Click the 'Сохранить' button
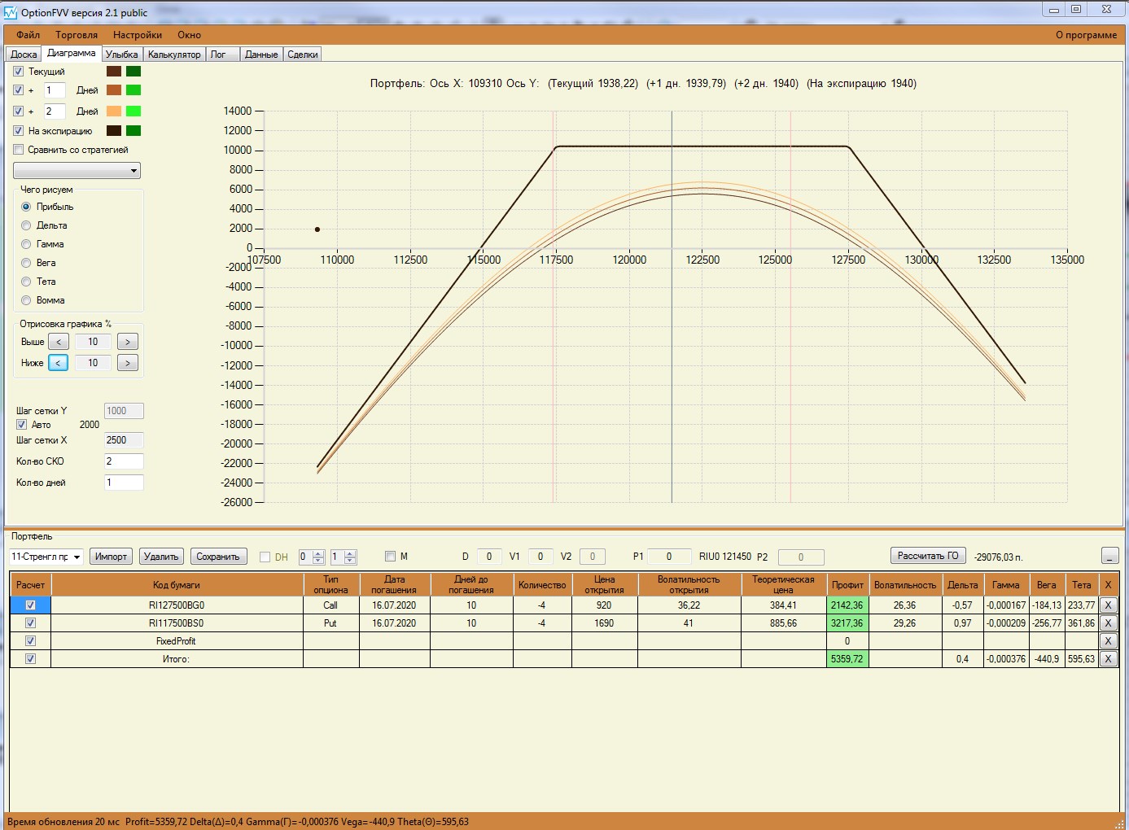 point(218,557)
